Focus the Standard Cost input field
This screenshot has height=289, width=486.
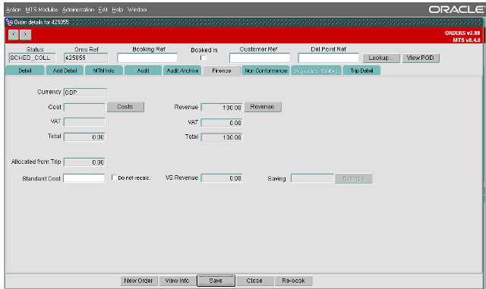(84, 178)
